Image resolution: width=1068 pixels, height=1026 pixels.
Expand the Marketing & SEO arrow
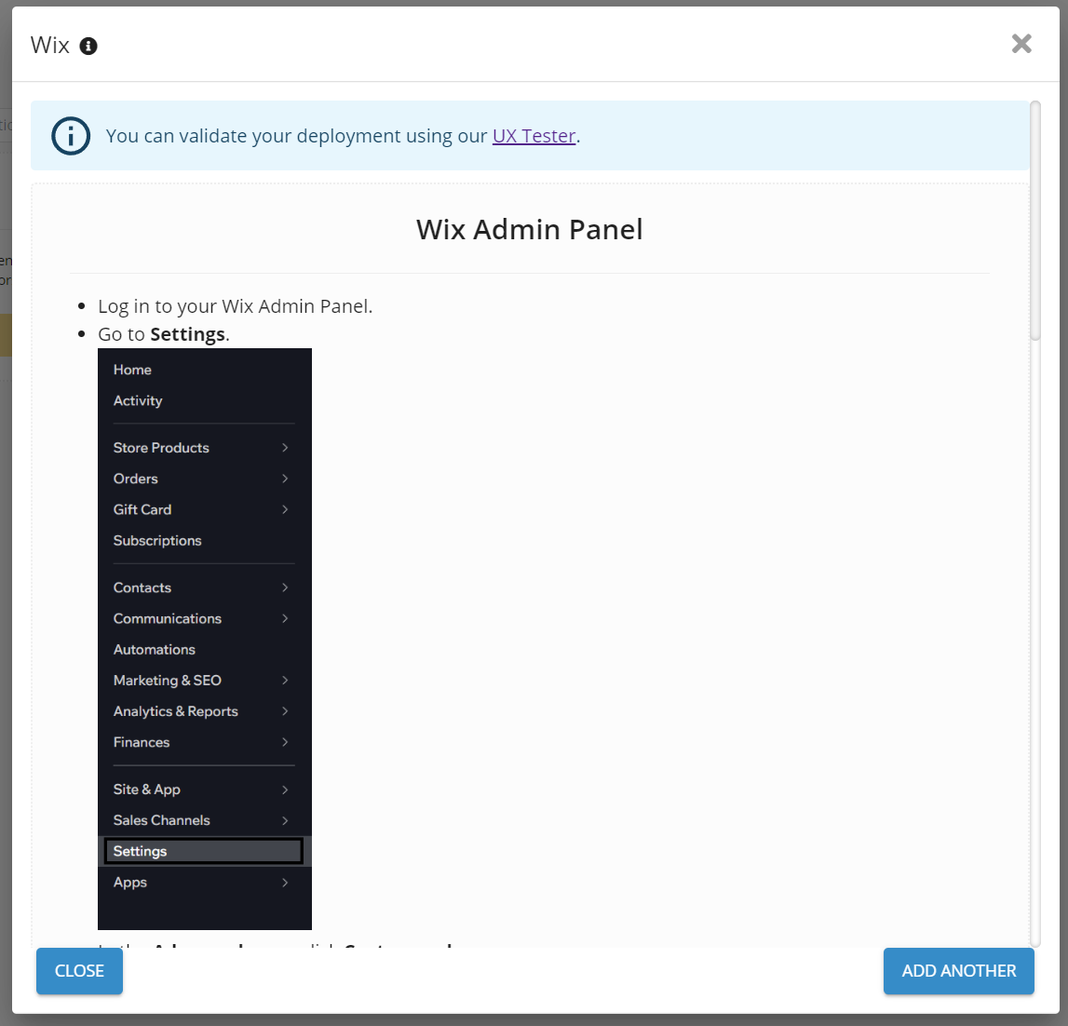pos(285,681)
